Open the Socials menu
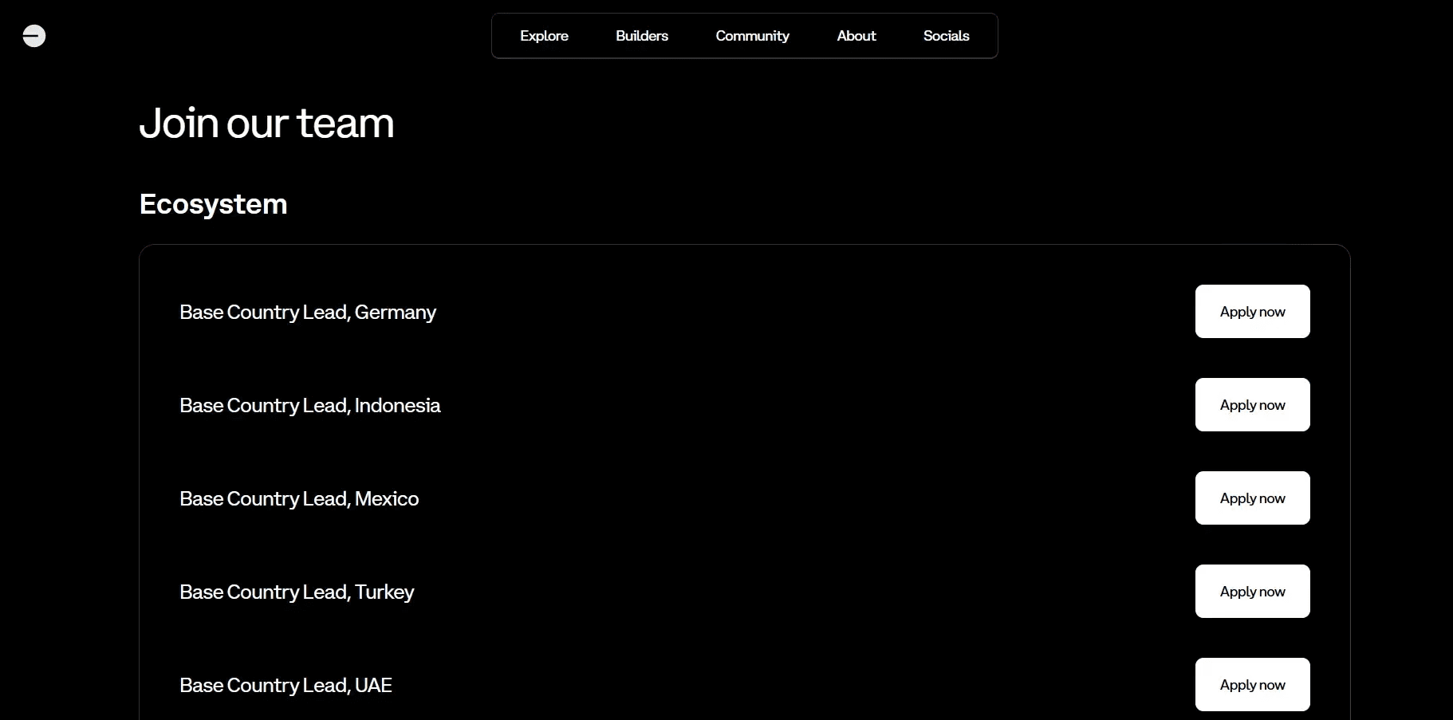Image resolution: width=1453 pixels, height=720 pixels. pyautogui.click(x=947, y=36)
